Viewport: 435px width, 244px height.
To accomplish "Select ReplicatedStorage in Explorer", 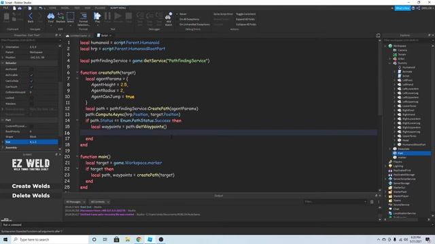I will point(402,175).
